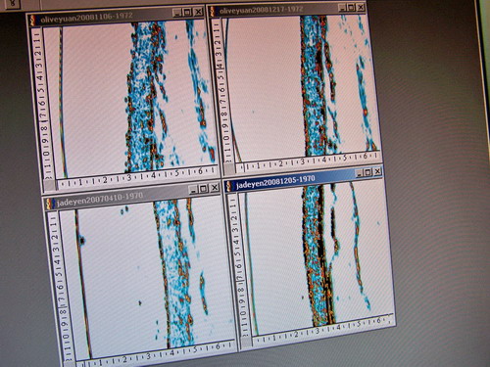490x367 pixels.
Task: Maximize the jadeyen20070410-1970 window
Action: [204, 188]
